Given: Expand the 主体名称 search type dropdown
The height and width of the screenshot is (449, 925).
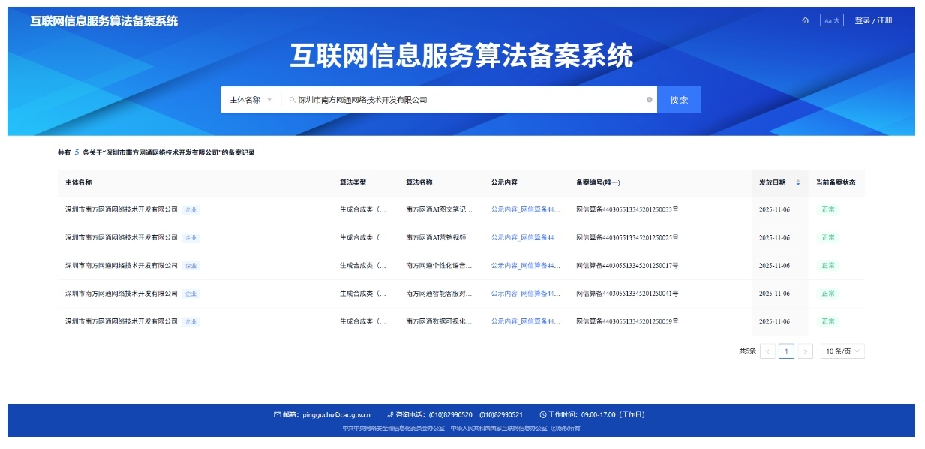Looking at the screenshot, I should coord(251,100).
